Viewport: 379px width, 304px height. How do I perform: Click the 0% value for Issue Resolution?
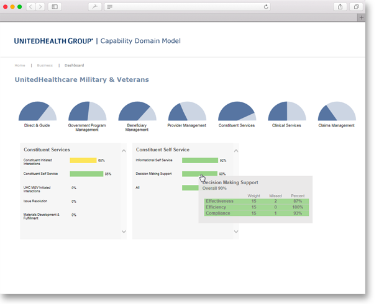point(74,202)
